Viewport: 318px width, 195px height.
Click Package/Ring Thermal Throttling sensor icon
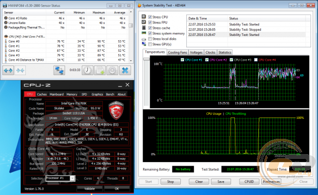click(6, 27)
